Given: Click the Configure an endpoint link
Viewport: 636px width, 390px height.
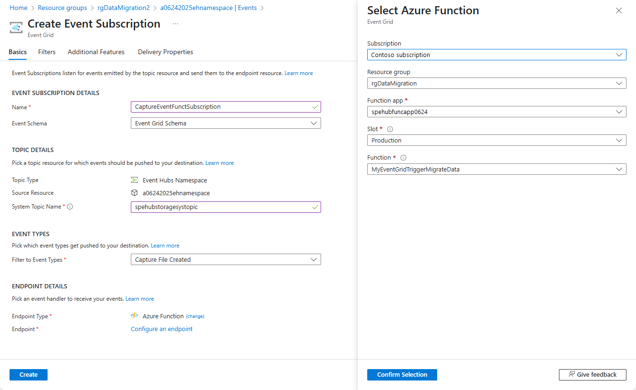Looking at the screenshot, I should pos(162,329).
